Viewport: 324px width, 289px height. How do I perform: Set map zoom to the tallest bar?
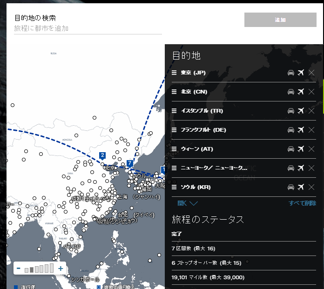pos(52,268)
